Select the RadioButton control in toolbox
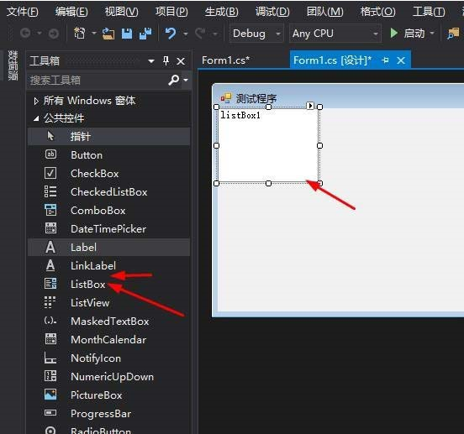 point(109,430)
